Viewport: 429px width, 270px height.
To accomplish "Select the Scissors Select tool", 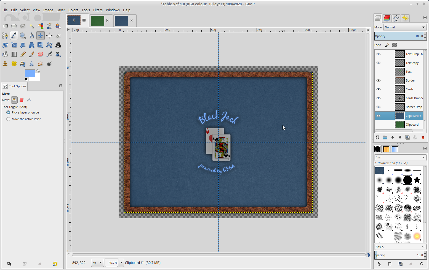I will pyautogui.click(x=49, y=26).
